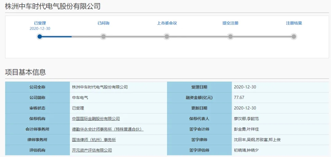Select the 提交注册 stage label

(230, 23)
